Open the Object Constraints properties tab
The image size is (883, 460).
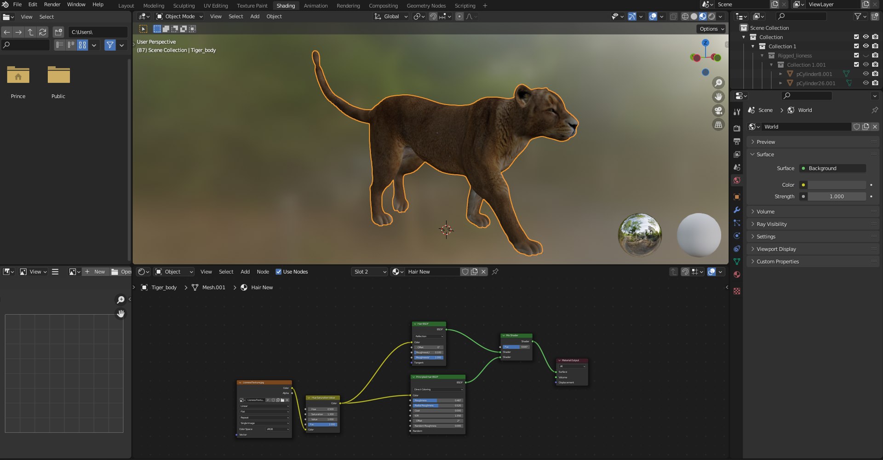[737, 248]
